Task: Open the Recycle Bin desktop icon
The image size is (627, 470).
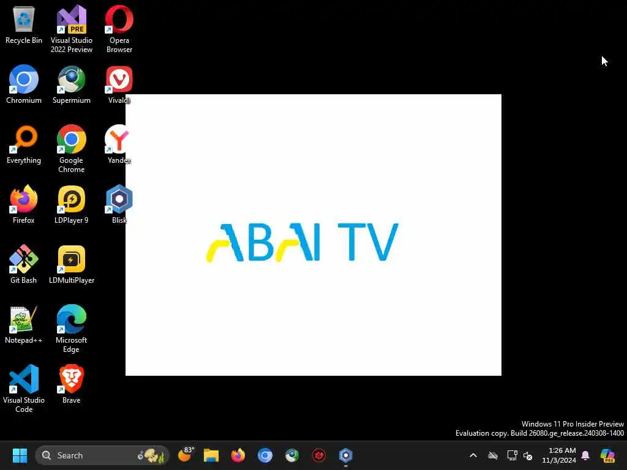Action: [x=24, y=24]
